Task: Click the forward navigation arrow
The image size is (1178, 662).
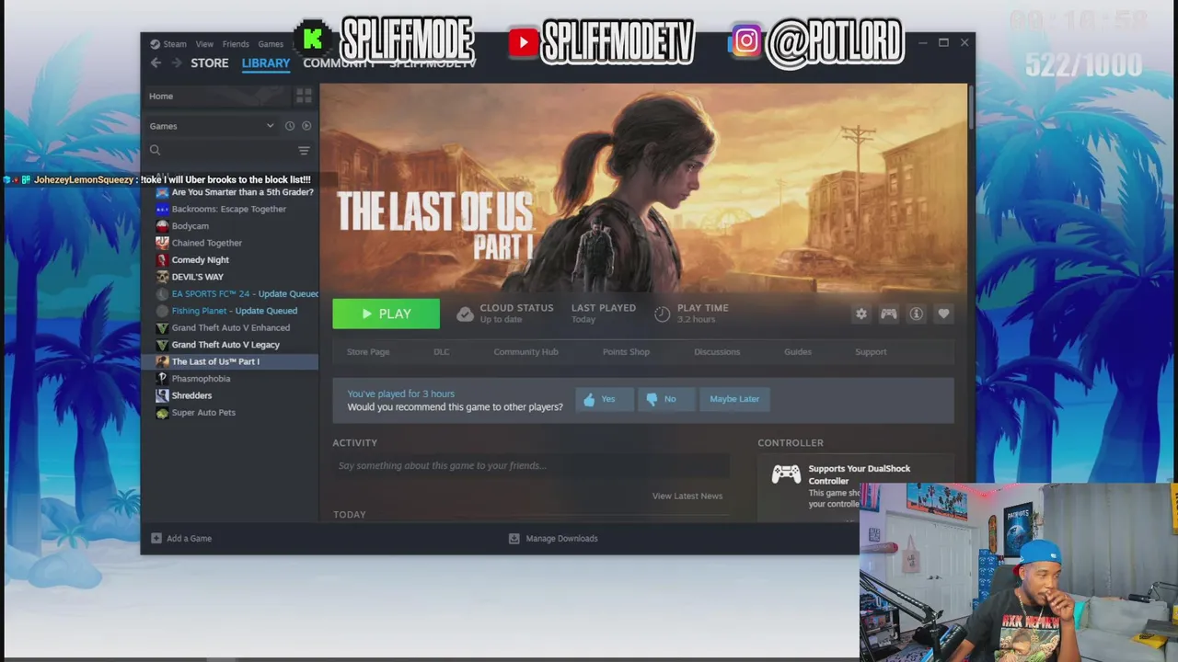Action: 176,63
